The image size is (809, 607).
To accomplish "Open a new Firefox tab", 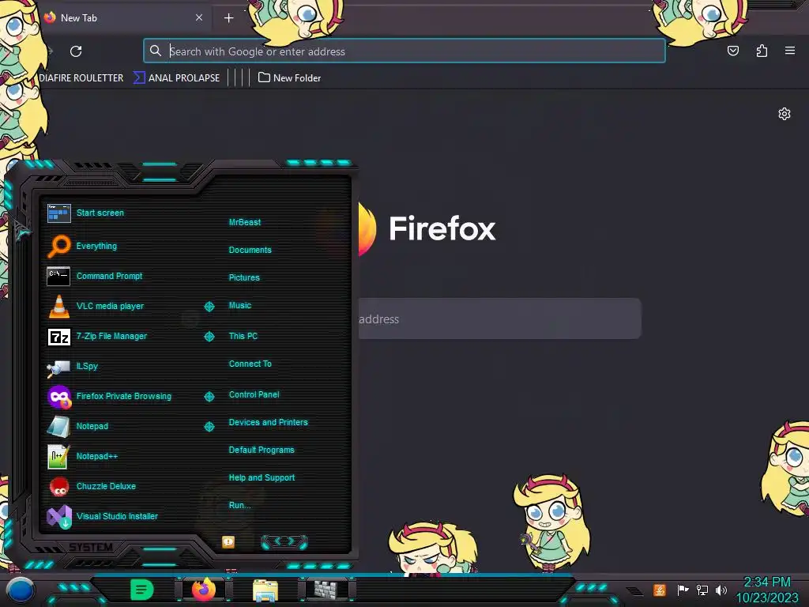I will pos(228,18).
